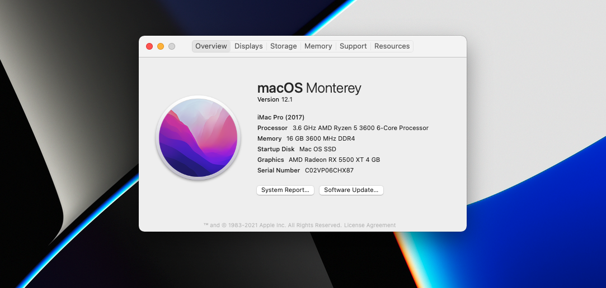Click the AMD Radeon RX 5500 XT graphics text
This screenshot has height=288, width=606.
pyautogui.click(x=334, y=160)
